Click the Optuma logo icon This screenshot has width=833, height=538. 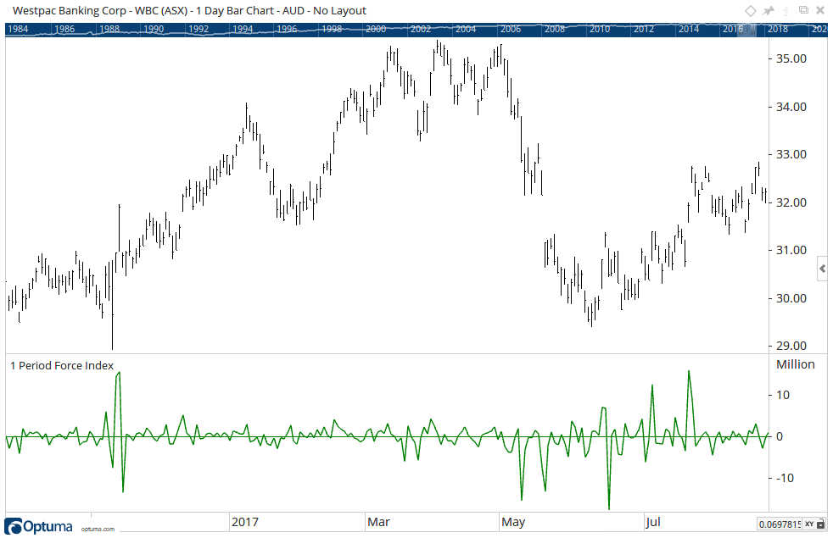(14, 526)
